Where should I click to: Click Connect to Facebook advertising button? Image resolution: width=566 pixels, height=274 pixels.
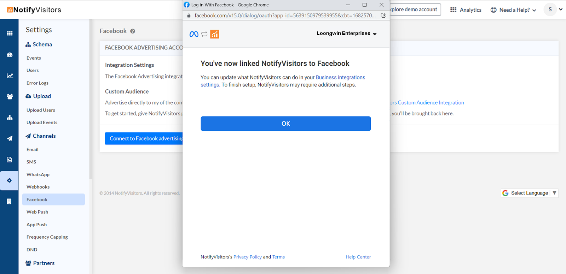(144, 138)
